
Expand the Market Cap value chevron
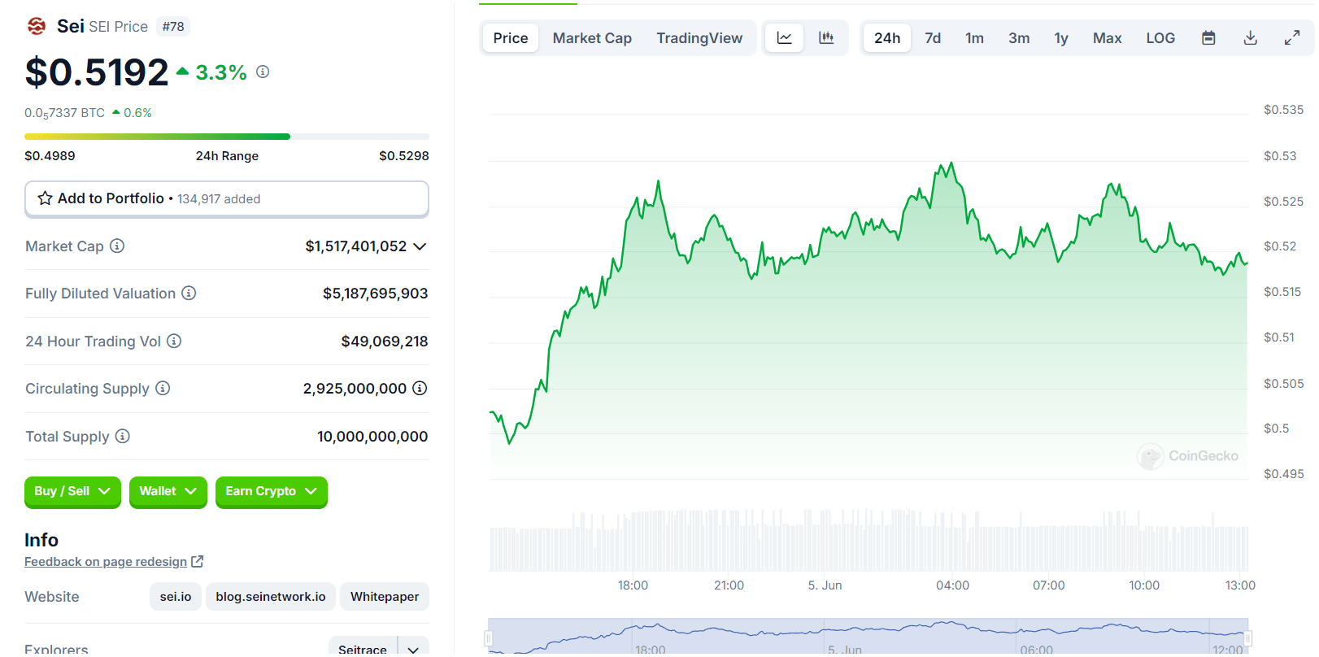[x=420, y=246]
